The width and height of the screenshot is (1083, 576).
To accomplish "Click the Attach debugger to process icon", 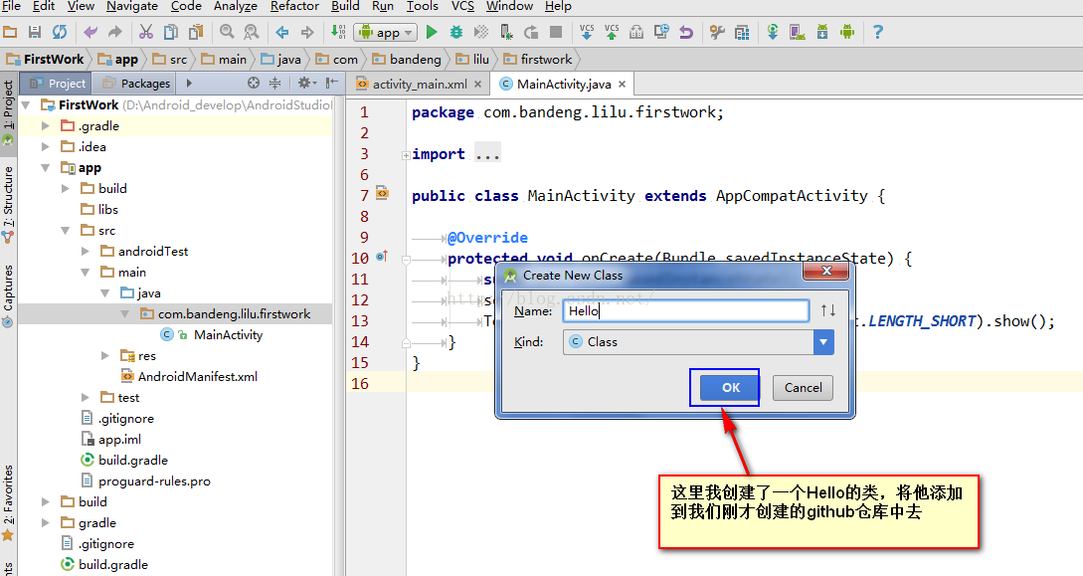I will point(506,32).
